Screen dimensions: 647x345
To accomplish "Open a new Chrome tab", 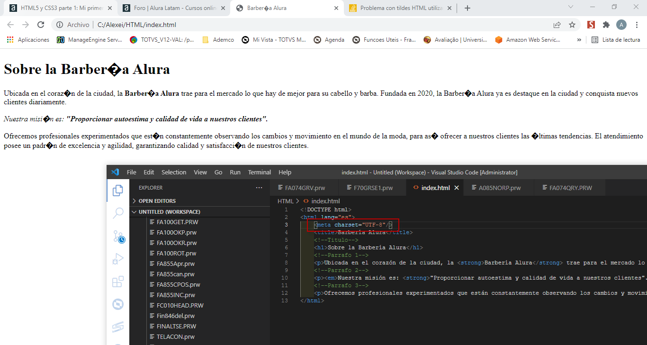I will coord(467,8).
